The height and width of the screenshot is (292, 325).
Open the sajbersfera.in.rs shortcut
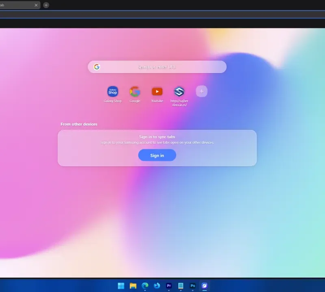[x=179, y=91]
